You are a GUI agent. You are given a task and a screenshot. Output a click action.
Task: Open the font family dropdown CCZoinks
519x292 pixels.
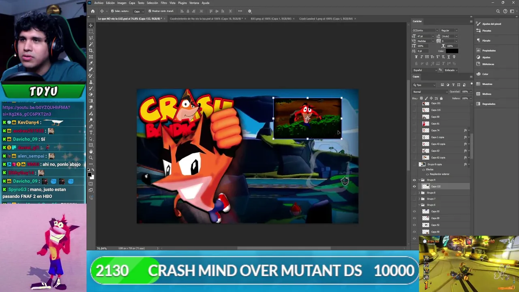(425, 30)
